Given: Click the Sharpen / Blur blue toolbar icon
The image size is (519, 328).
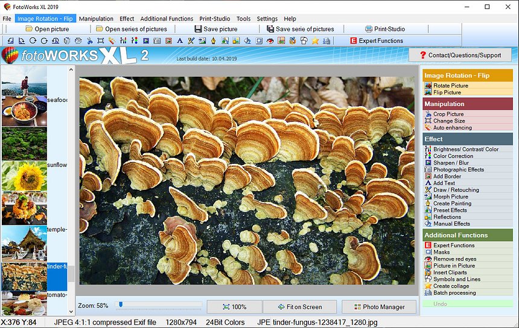Looking at the screenshot, I should [x=146, y=40].
